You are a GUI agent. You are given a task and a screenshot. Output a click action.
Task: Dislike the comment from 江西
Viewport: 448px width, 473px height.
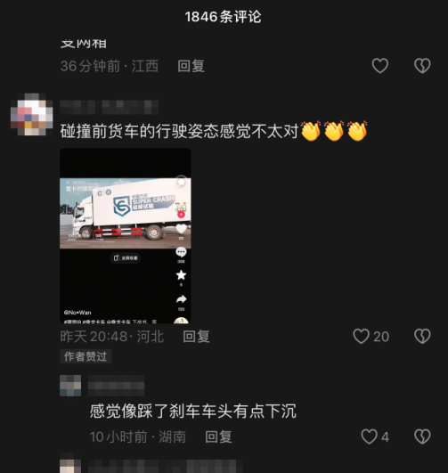[x=422, y=65]
